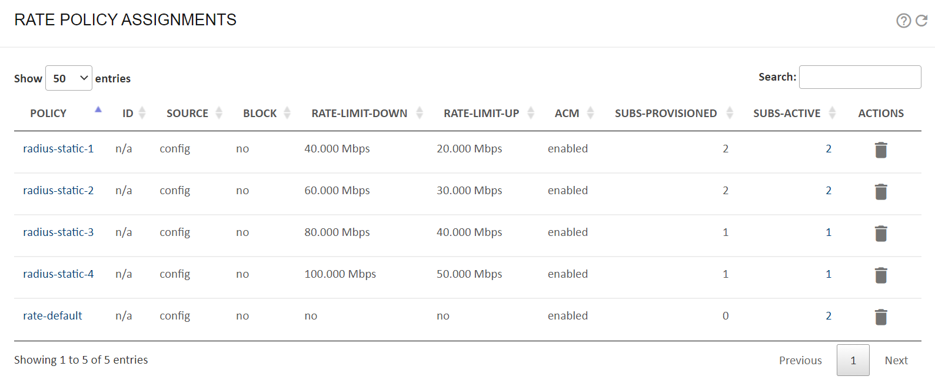The height and width of the screenshot is (386, 935).
Task: Click the Next pagination button
Action: [x=896, y=360]
